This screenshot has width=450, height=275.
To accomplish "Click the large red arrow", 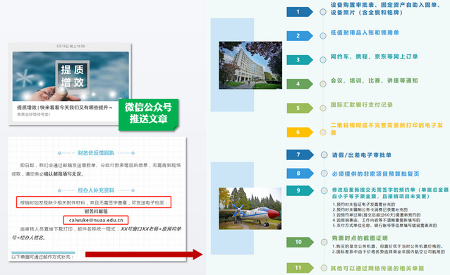I will (x=144, y=255).
